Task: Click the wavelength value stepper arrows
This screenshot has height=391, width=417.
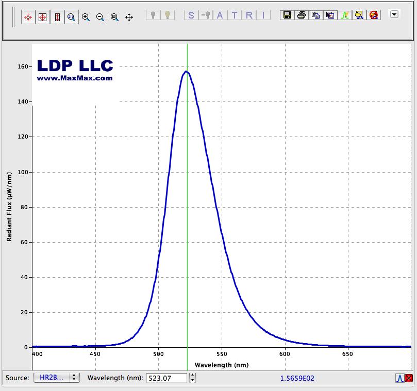Action: 193,378
